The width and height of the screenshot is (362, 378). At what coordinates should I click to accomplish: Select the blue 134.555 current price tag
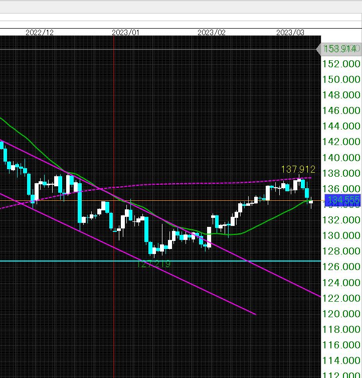(x=342, y=200)
